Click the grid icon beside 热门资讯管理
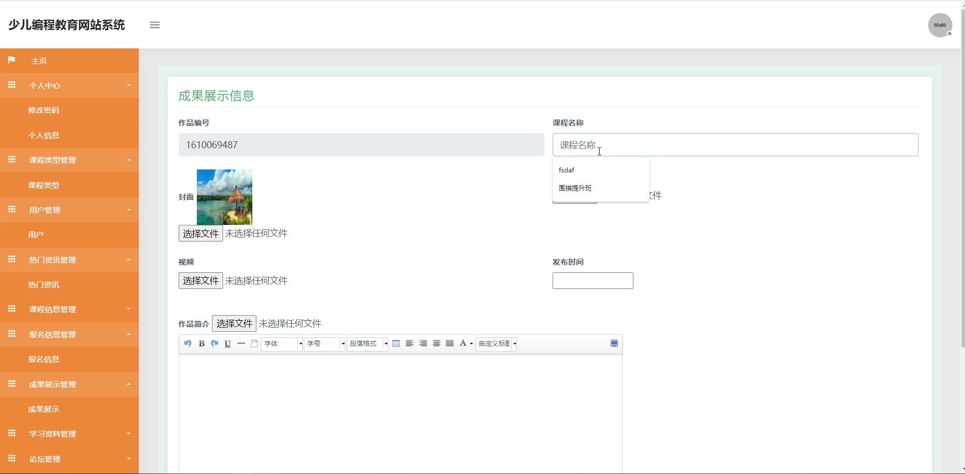 12,259
